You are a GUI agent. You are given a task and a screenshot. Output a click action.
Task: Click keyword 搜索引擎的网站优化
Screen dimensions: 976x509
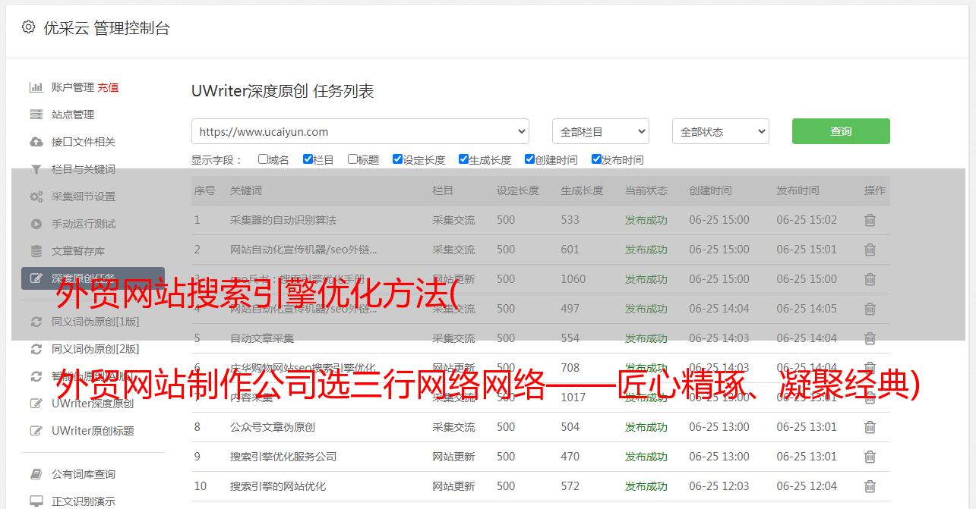[278, 486]
